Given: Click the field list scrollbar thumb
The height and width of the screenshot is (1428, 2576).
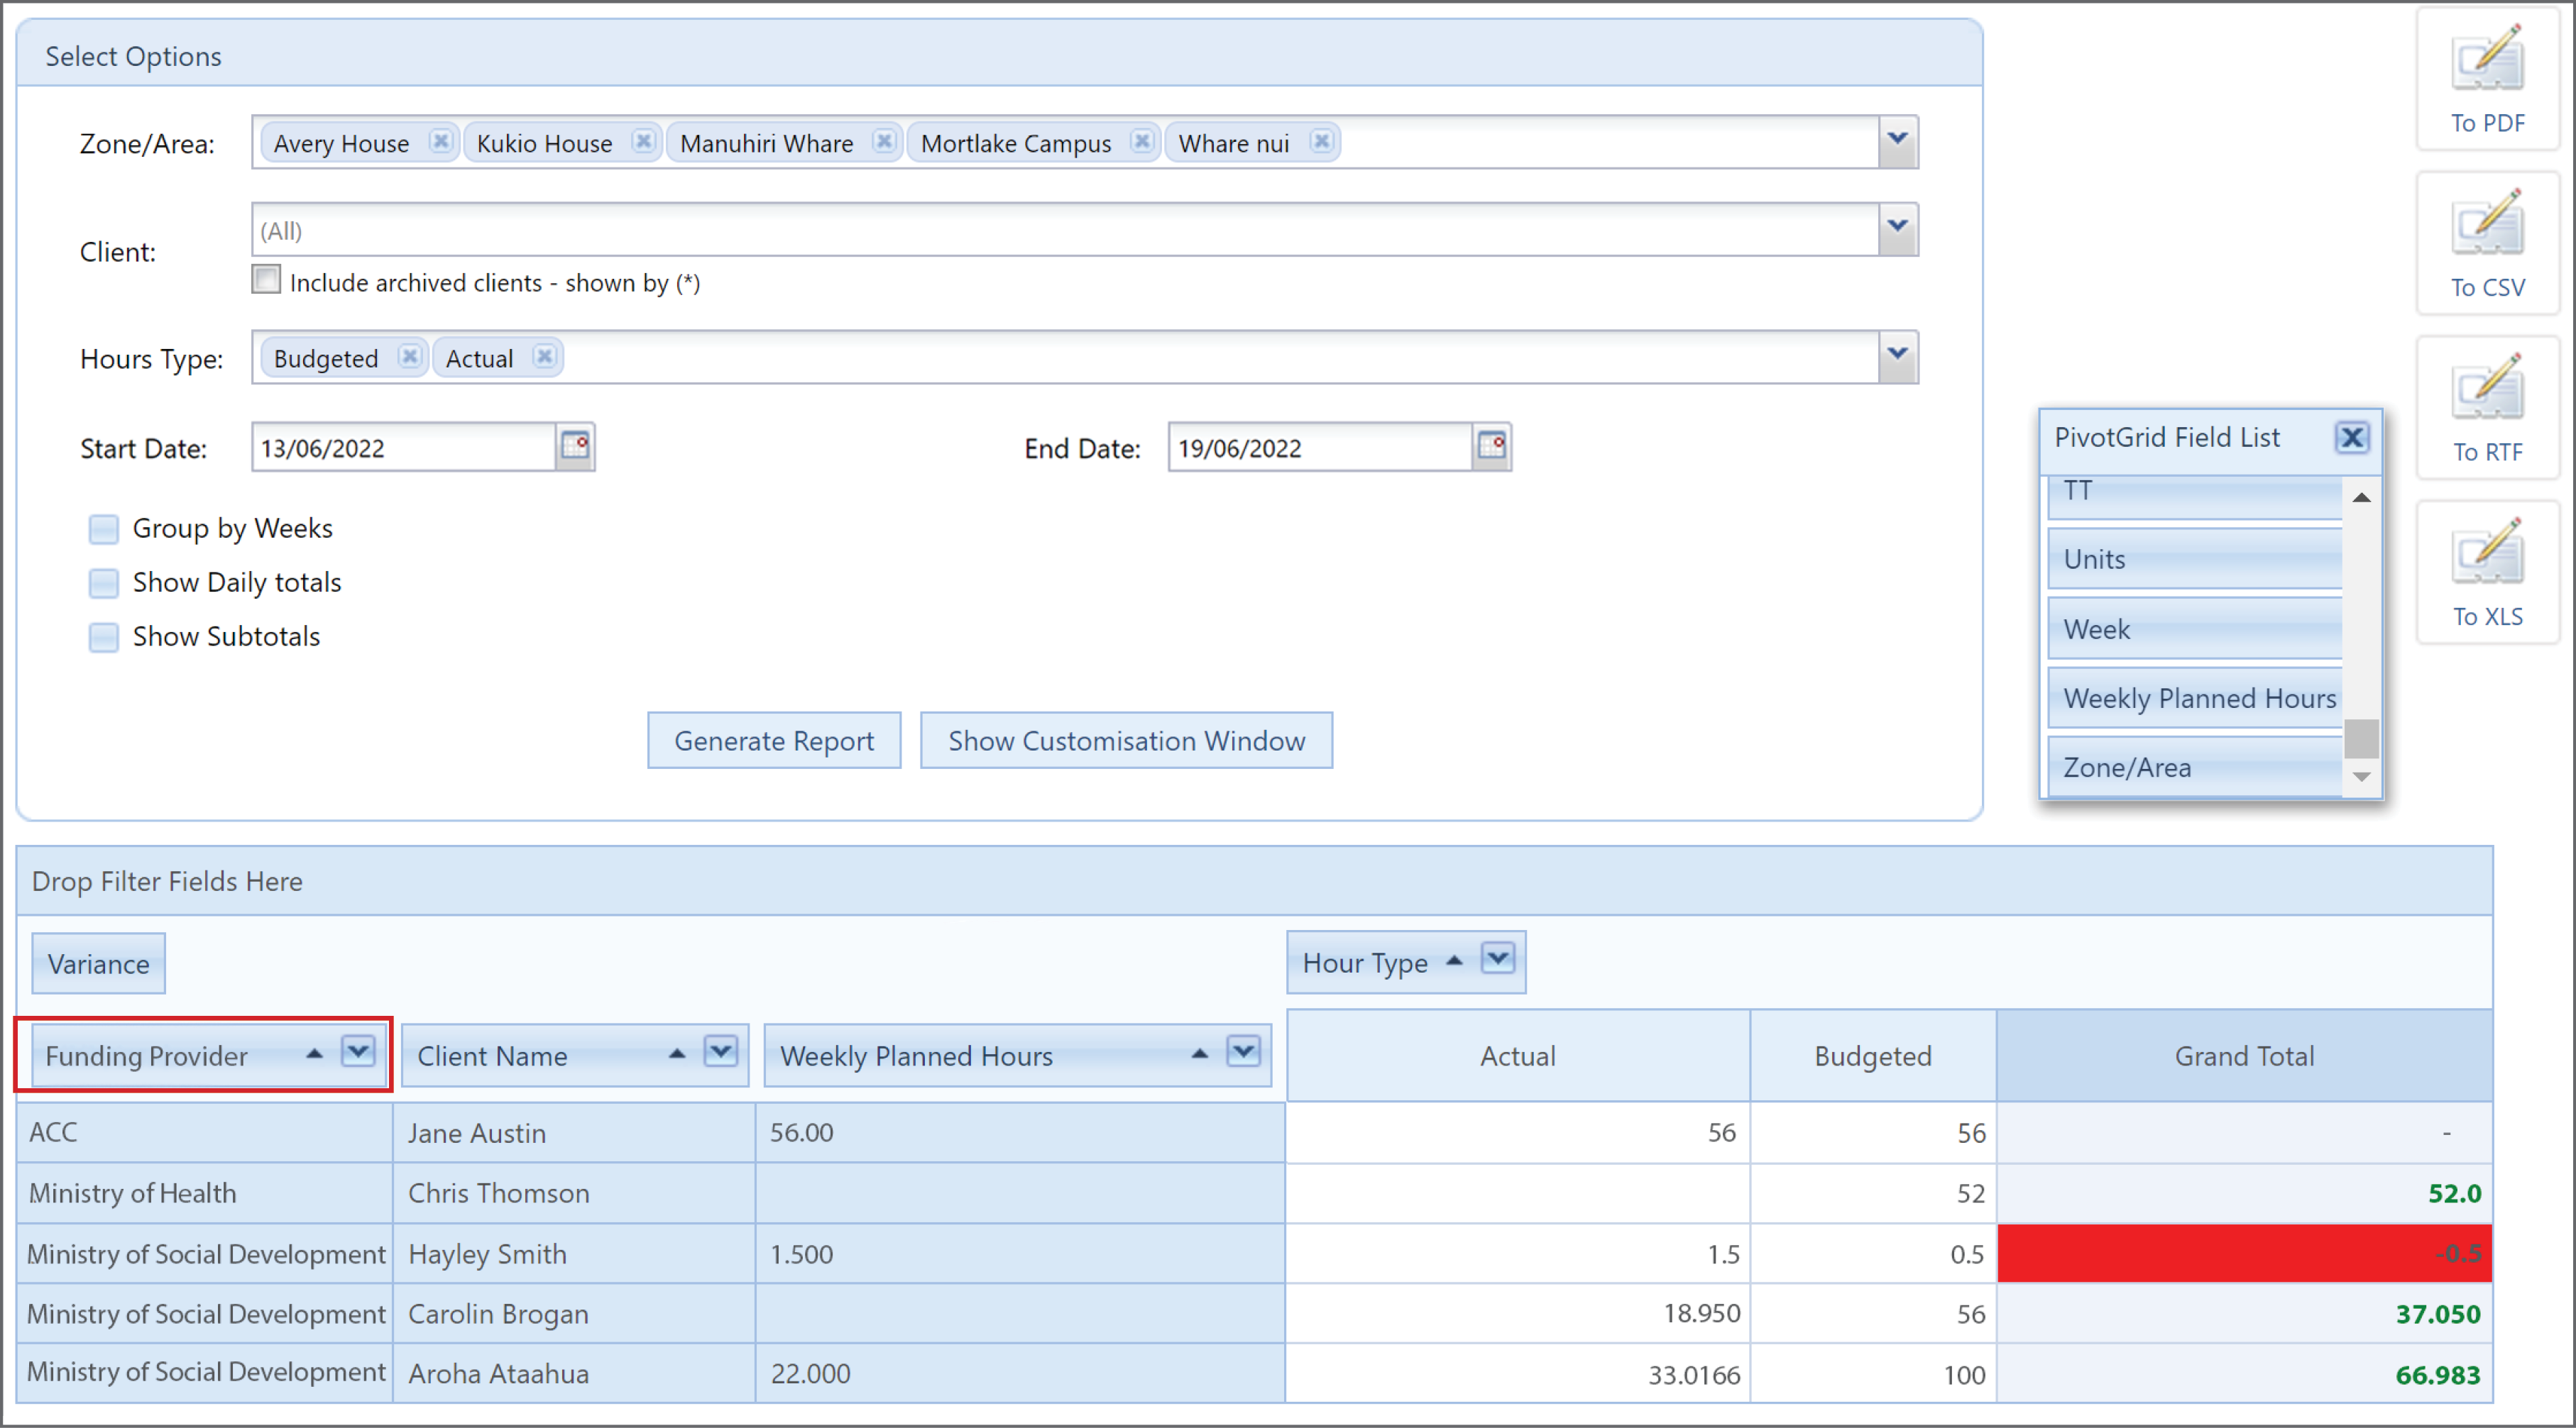Looking at the screenshot, I should 2361,739.
